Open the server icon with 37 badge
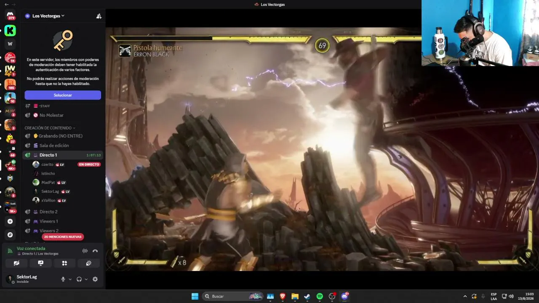This screenshot has height=303, width=539. point(10,138)
